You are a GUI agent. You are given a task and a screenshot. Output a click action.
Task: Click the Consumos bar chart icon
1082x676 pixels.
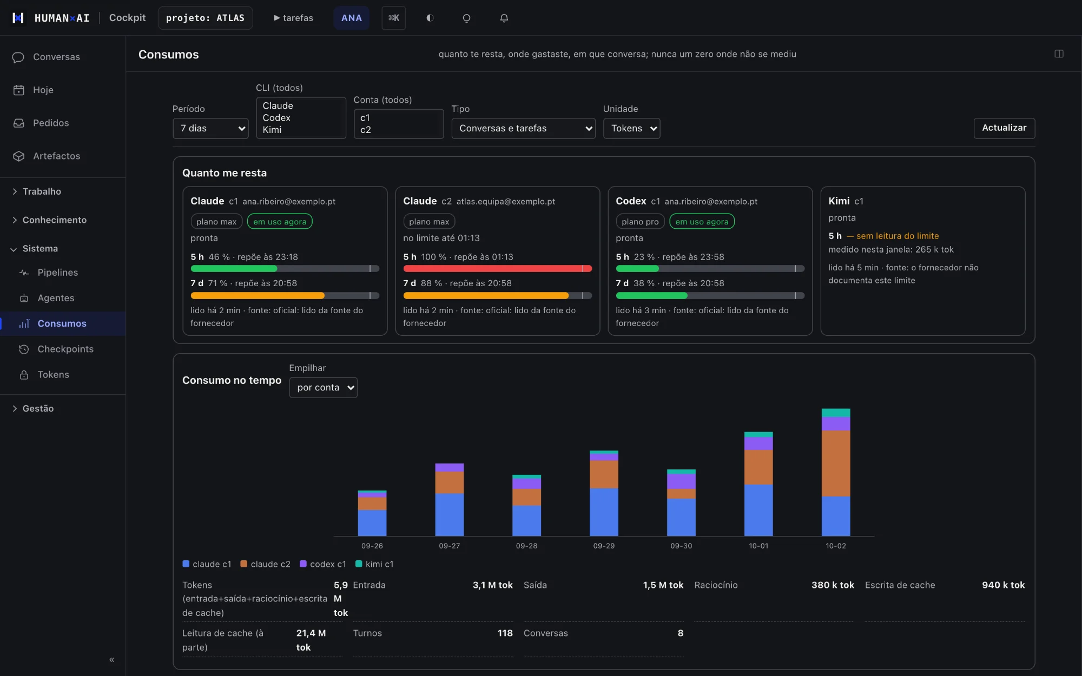pos(24,323)
